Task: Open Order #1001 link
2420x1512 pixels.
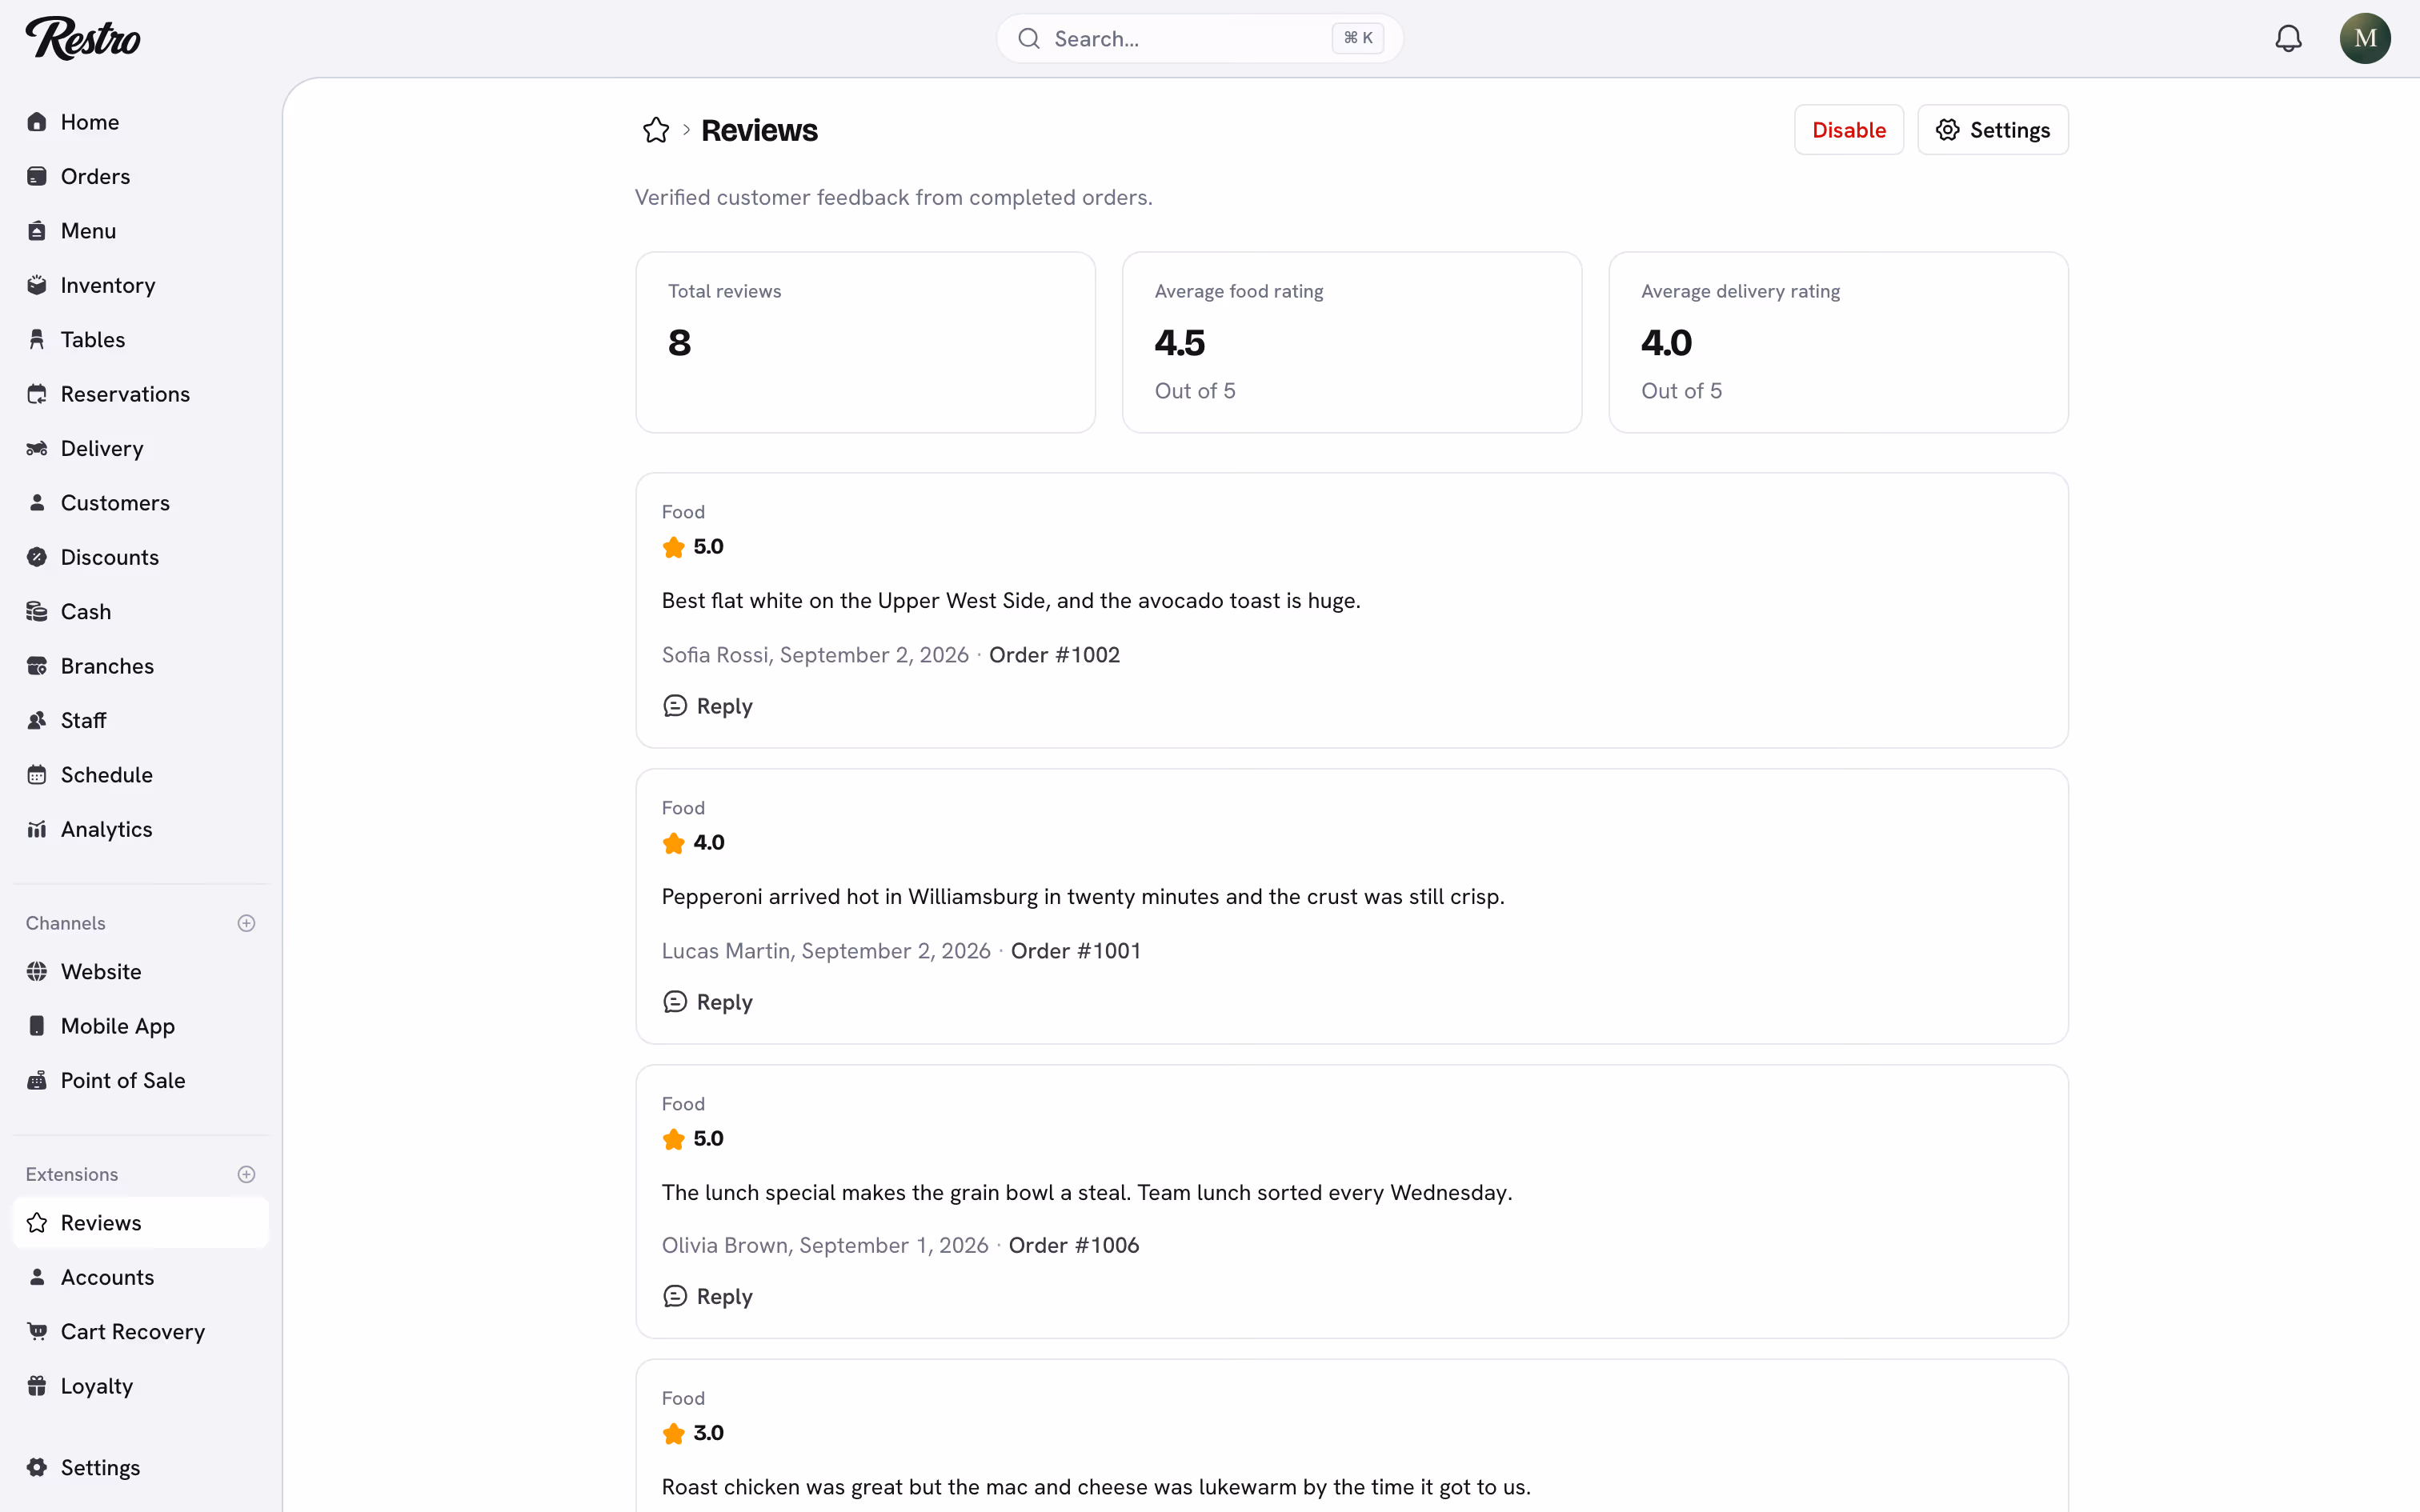Action: coord(1076,951)
